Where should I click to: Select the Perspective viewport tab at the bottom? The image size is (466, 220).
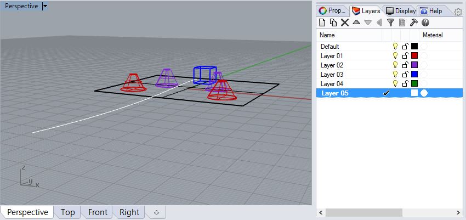[27, 212]
